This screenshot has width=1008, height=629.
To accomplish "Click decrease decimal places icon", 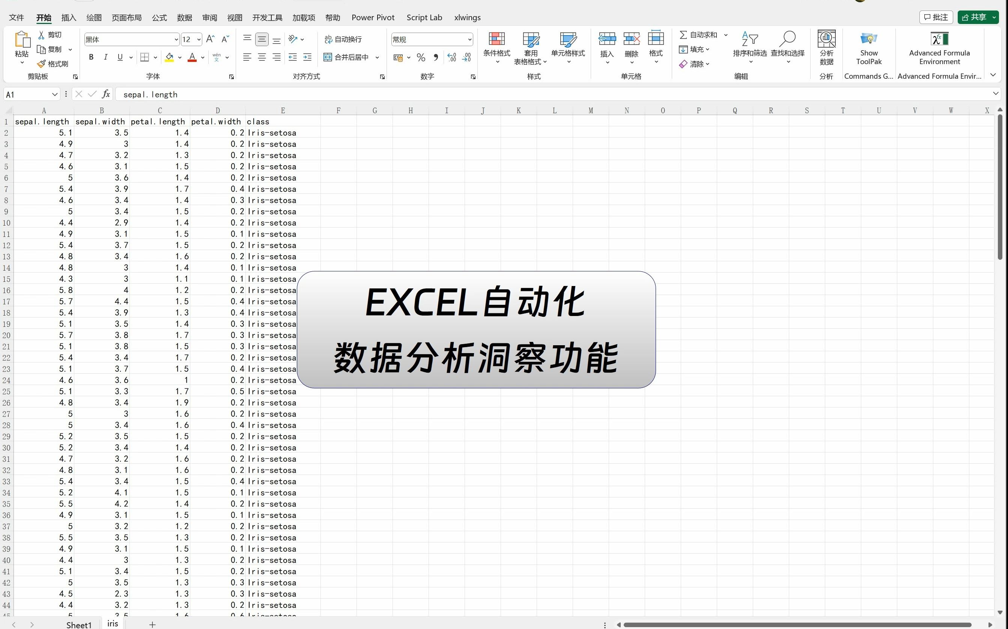I will pos(466,57).
